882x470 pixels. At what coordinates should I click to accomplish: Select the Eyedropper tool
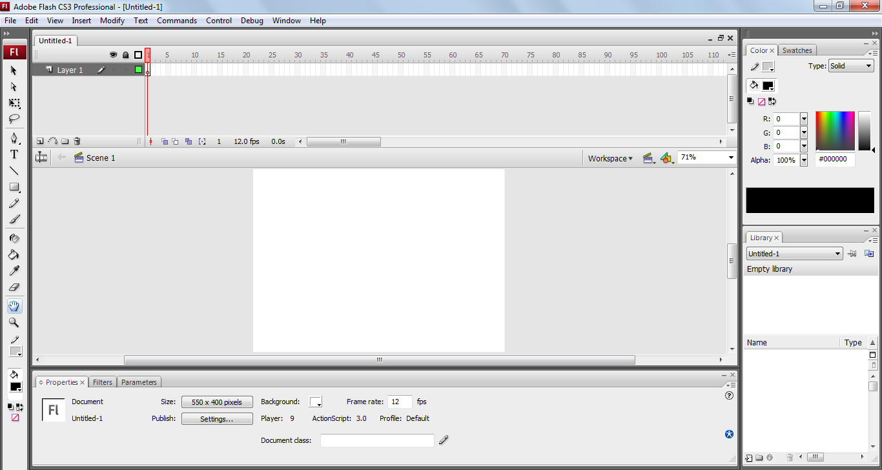(14, 271)
